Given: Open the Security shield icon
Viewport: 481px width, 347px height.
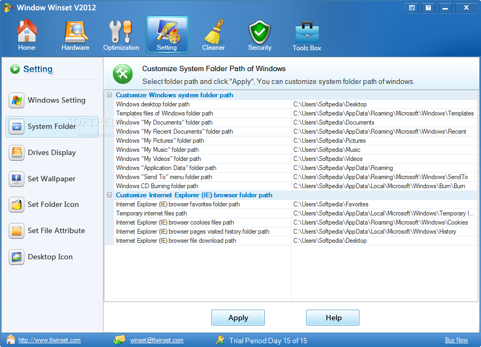Looking at the screenshot, I should tap(260, 32).
